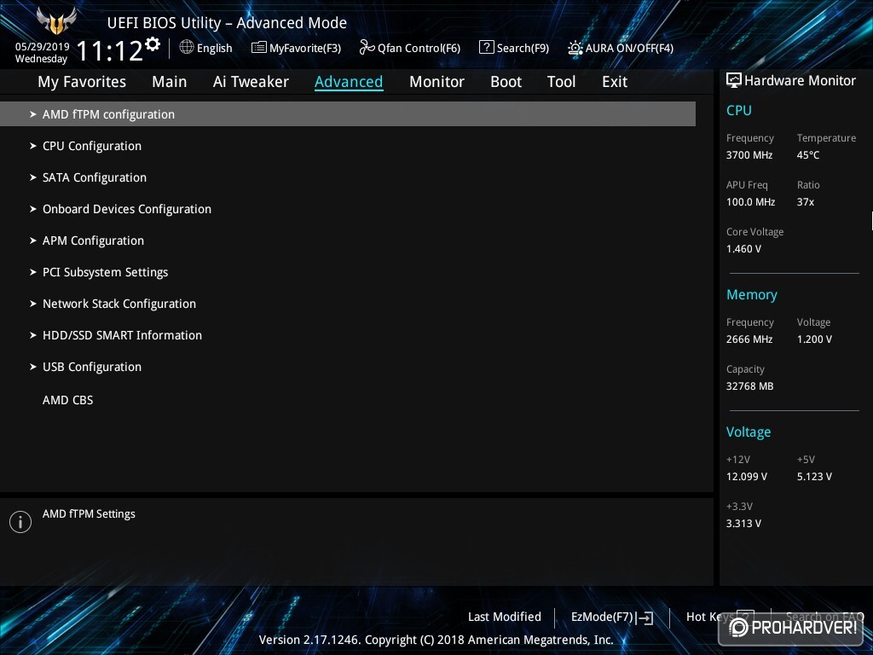Click the AURA light bulb icon

tap(575, 48)
